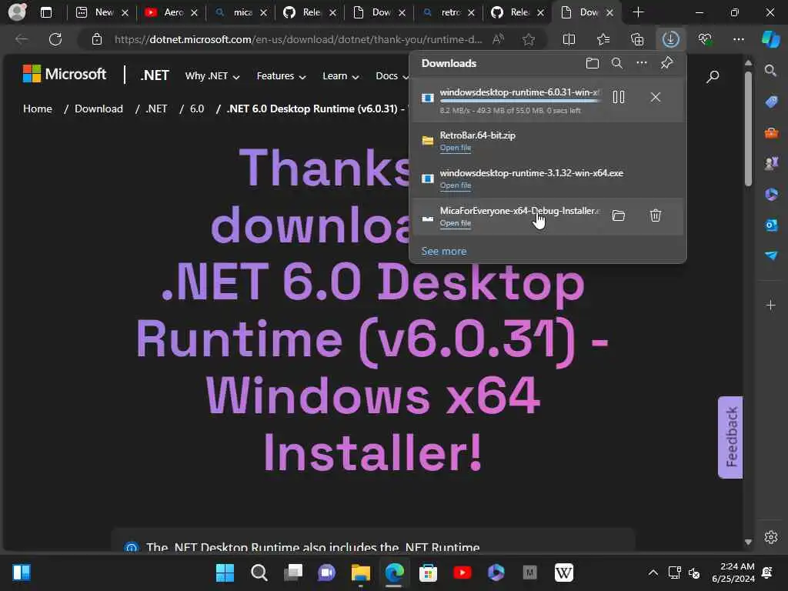This screenshot has width=788, height=591.
Task: Open File Explorer from taskbar
Action: point(360,573)
